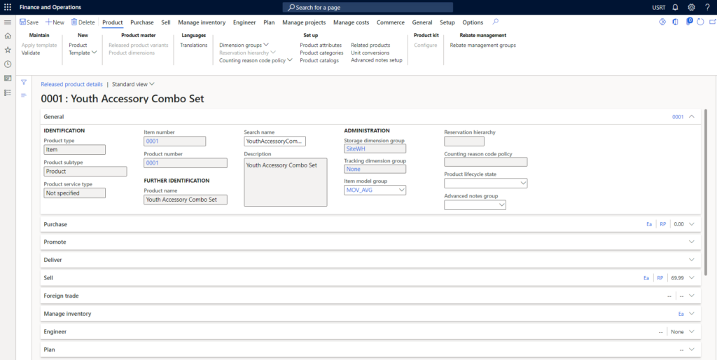Open the Purchase tab

click(141, 22)
